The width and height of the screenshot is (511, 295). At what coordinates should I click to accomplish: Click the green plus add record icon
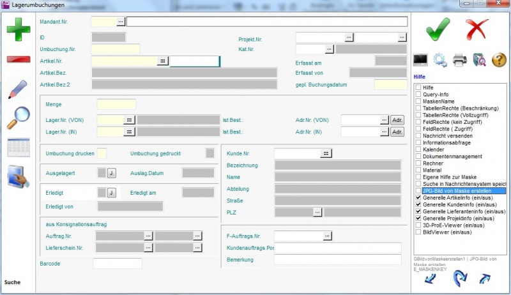point(19,30)
